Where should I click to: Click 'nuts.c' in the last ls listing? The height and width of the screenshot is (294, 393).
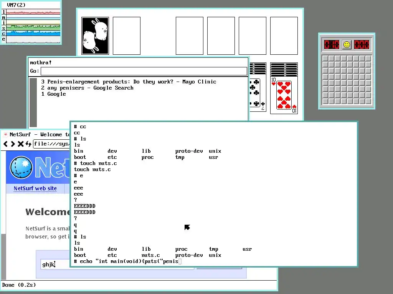tap(150, 255)
